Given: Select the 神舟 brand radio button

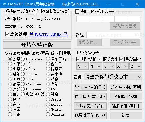Looking at the screenshot, I should [48, 94].
